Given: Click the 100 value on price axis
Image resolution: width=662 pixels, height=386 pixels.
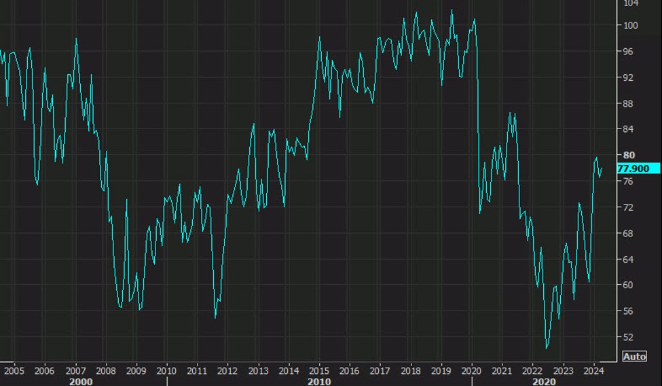Looking at the screenshot, I should pos(630,26).
